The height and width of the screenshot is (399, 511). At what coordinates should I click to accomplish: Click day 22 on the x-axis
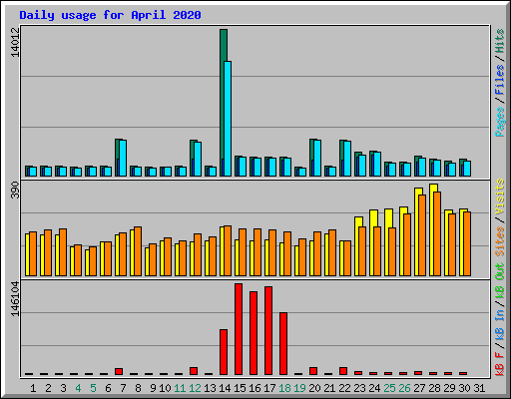click(344, 388)
